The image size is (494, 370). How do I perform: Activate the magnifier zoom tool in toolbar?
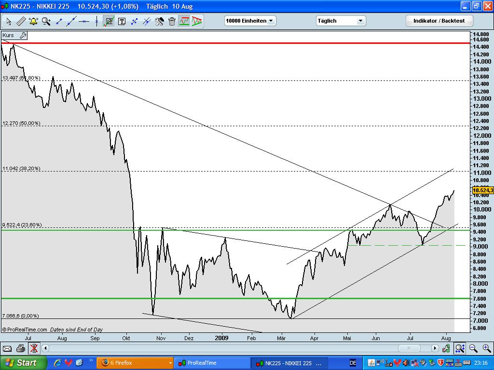(x=46, y=21)
